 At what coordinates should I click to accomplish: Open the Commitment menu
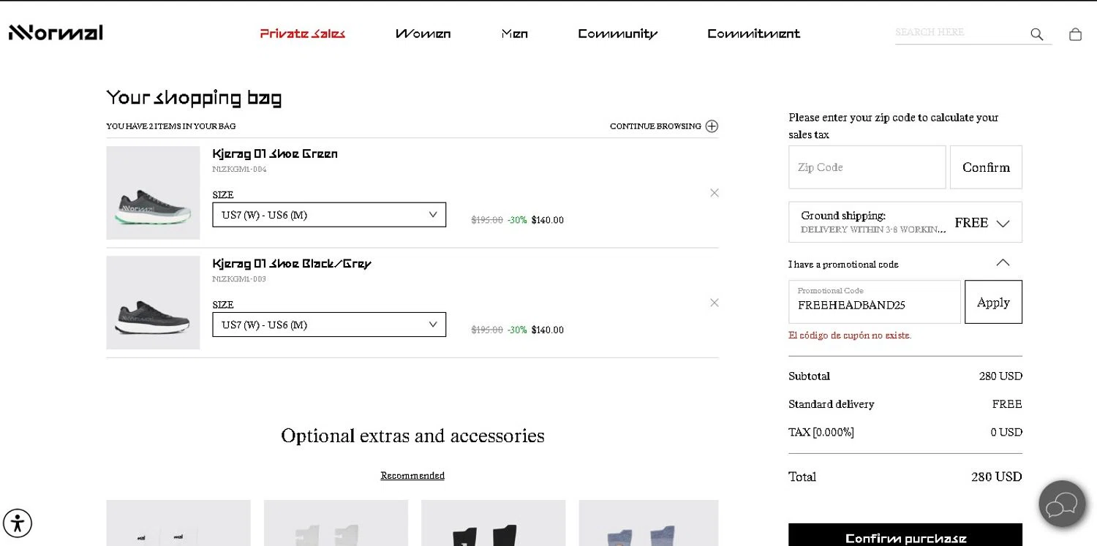pos(753,34)
